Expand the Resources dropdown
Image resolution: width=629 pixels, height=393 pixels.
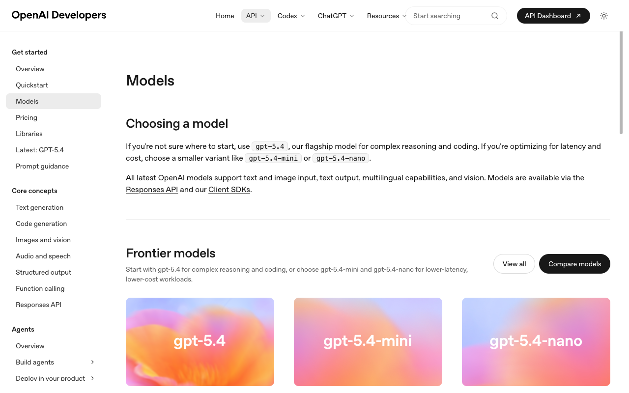click(x=386, y=16)
